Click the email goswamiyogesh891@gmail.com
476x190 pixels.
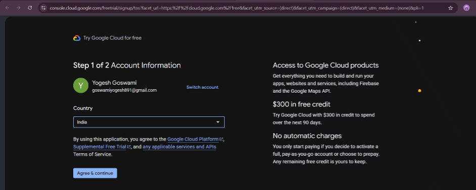coord(124,90)
